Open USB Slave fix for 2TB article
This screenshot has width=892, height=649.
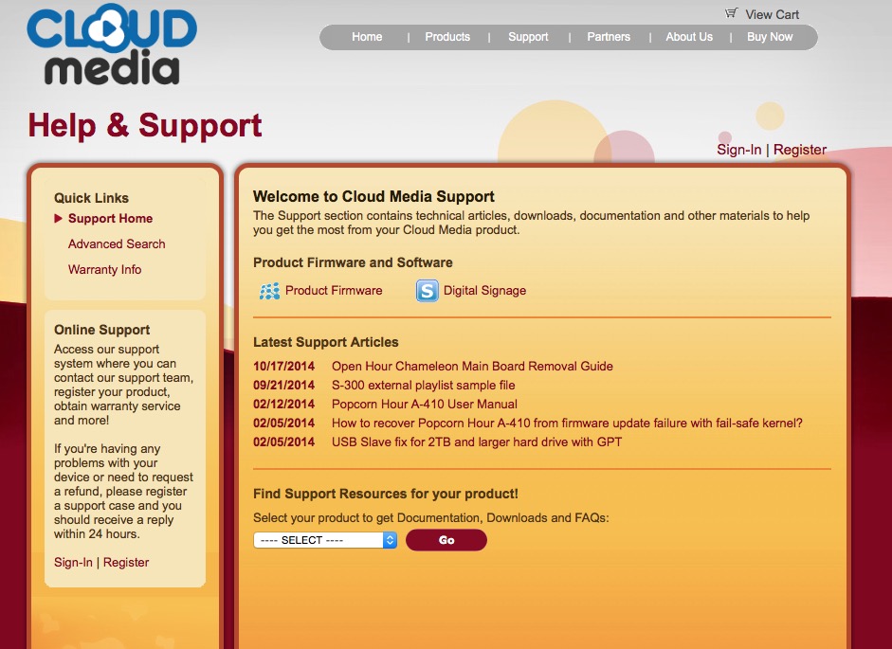tap(477, 442)
